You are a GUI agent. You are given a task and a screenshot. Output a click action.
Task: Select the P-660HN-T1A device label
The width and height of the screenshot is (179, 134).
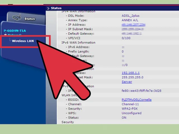pos(15,31)
